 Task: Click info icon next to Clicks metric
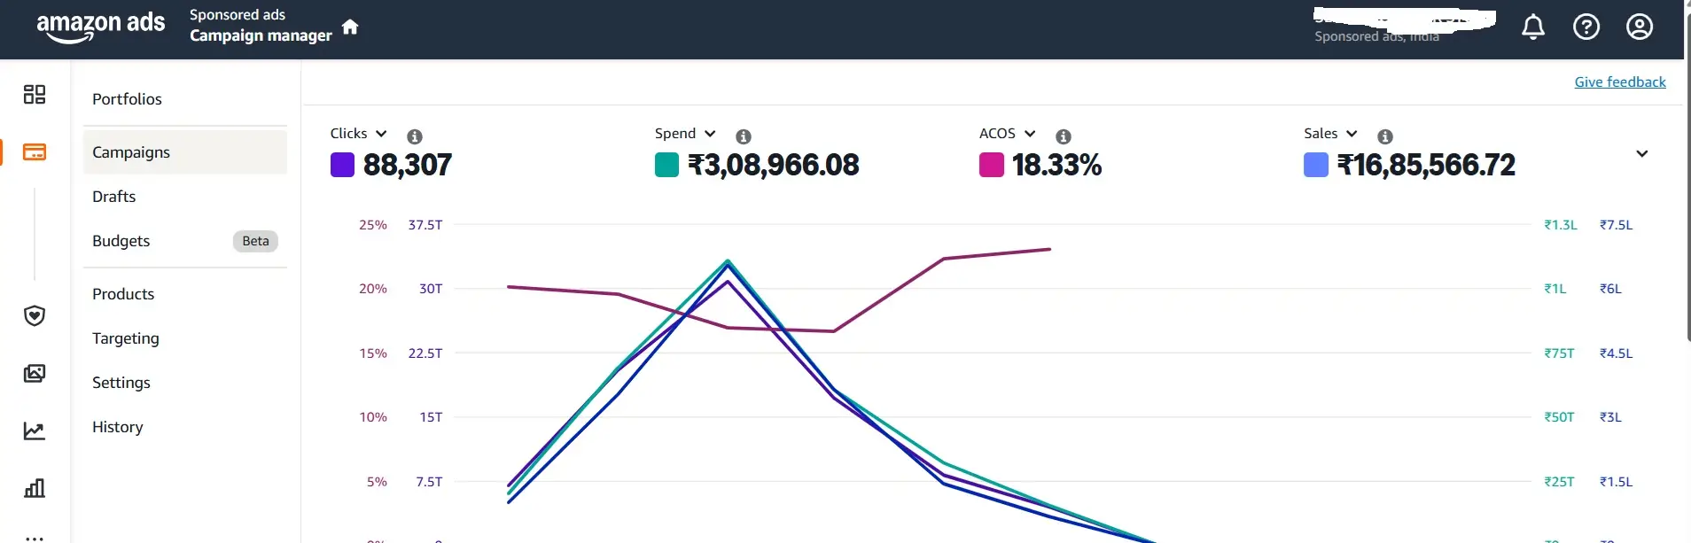tap(414, 136)
